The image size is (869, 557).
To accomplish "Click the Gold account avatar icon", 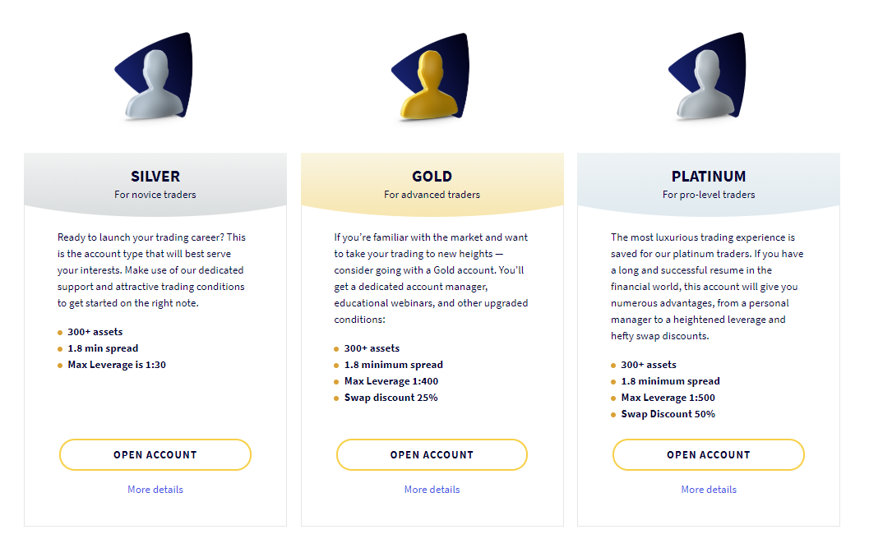I will [x=431, y=76].
